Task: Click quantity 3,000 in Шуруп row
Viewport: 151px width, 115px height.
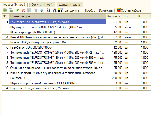Action: (115, 83)
